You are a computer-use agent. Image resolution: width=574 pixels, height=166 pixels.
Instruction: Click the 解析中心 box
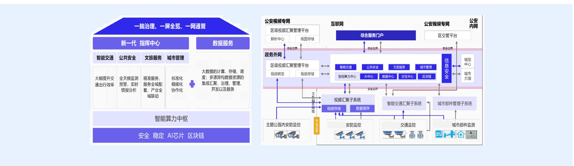277,39
